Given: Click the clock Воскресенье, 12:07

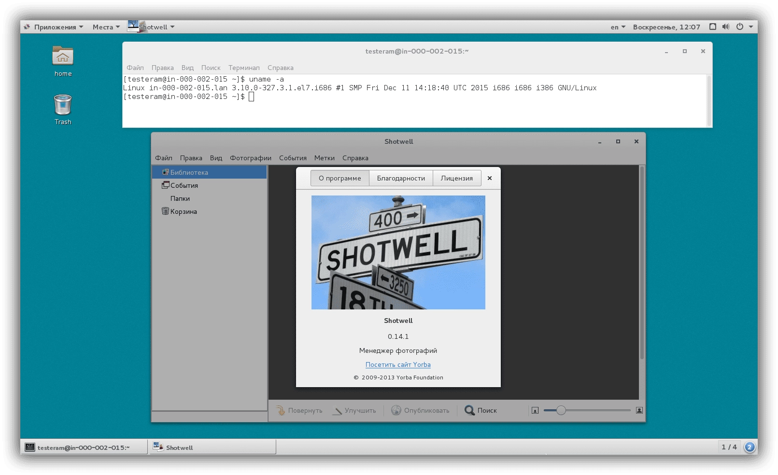Looking at the screenshot, I should (x=666, y=27).
